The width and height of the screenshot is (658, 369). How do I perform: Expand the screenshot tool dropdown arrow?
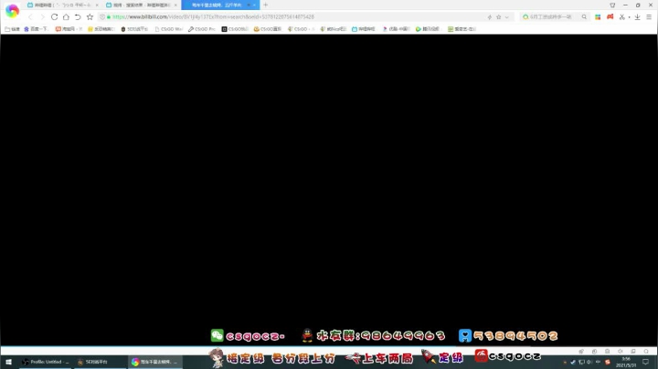(x=629, y=17)
